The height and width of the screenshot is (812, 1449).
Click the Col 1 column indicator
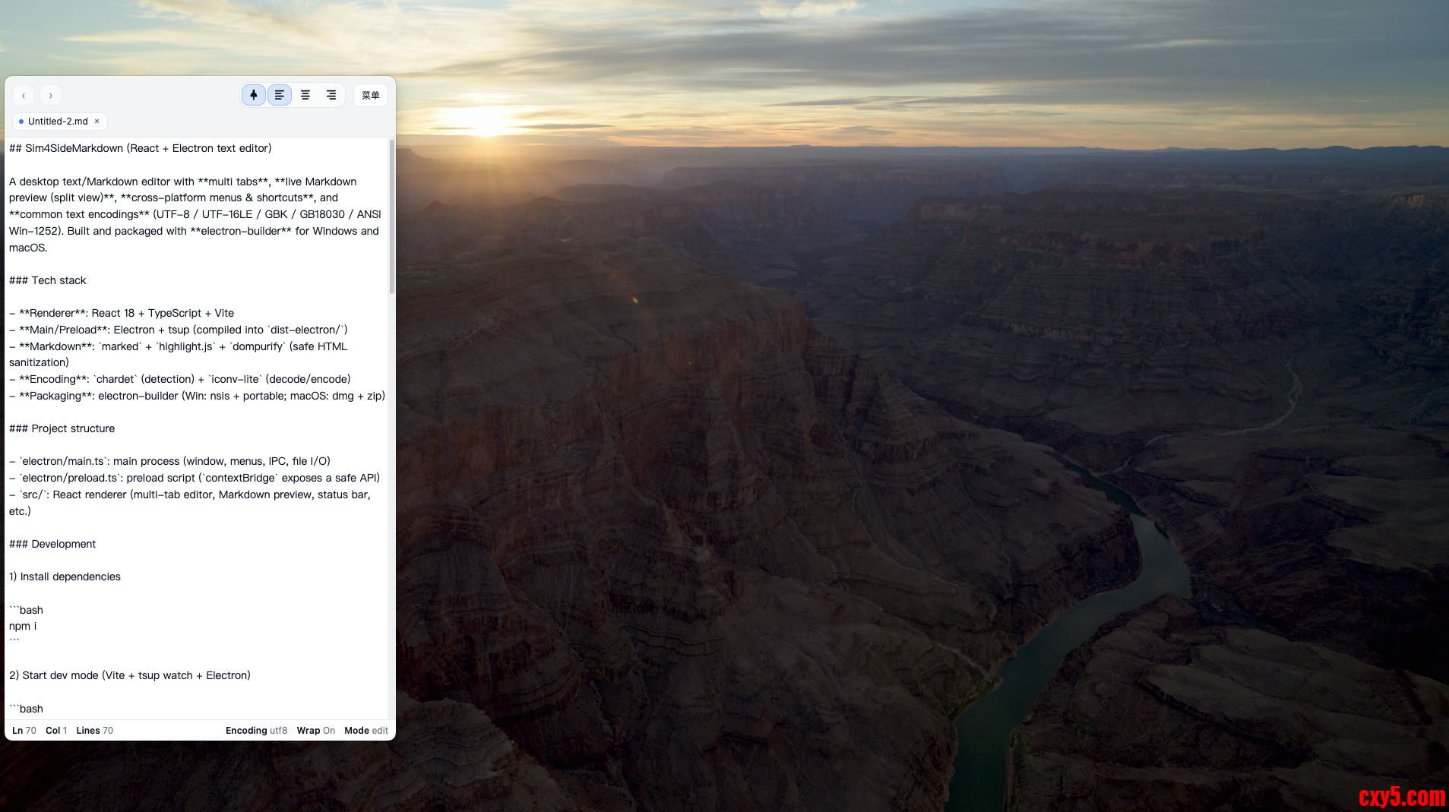point(56,731)
